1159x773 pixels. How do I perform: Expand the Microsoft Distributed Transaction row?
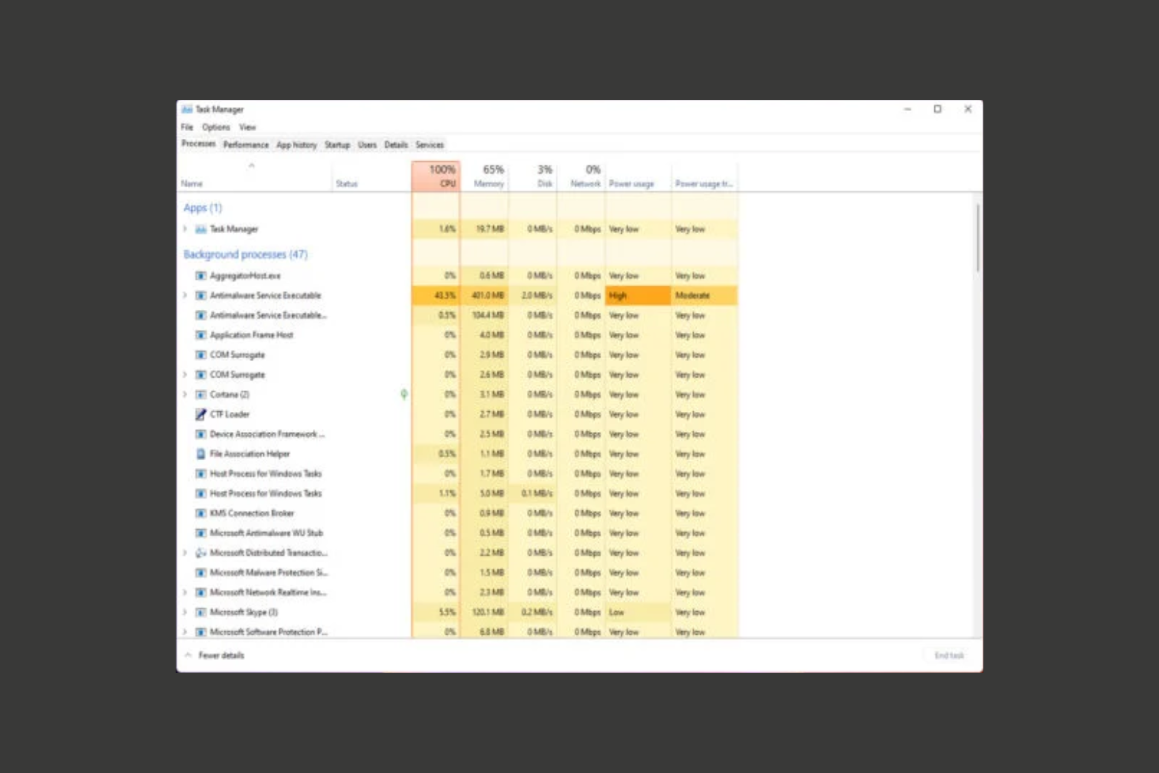point(185,553)
